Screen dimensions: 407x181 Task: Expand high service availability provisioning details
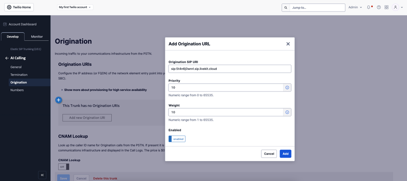pyautogui.click(x=104, y=90)
